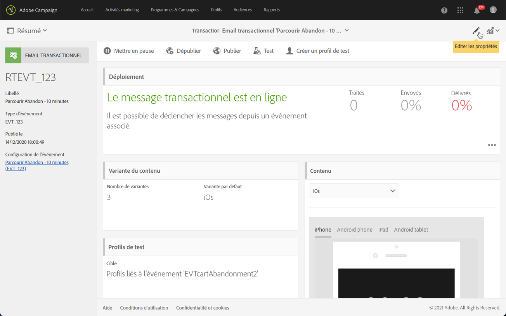The image size is (506, 316).
Task: Click the user profile avatar
Action: coord(493,10)
